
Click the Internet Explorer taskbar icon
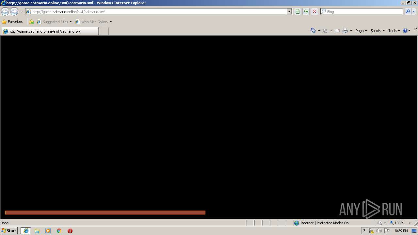tap(26, 231)
